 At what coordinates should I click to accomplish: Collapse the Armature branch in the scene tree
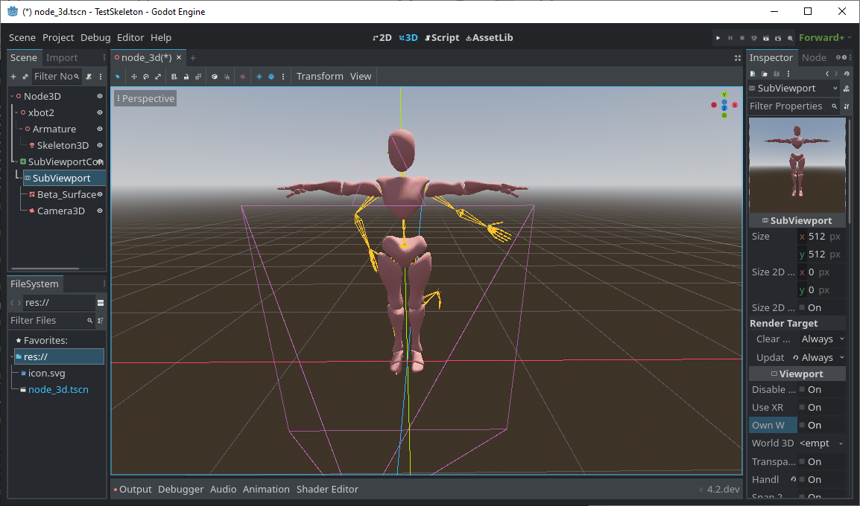point(20,128)
